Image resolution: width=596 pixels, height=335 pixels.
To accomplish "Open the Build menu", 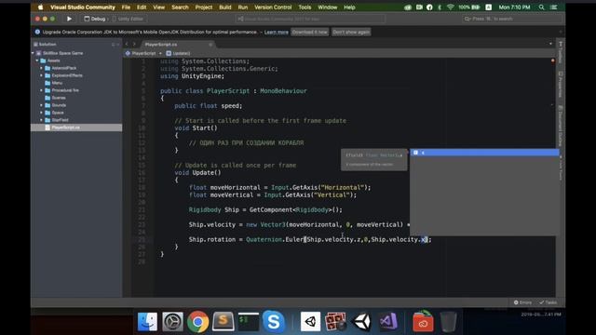I will tap(225, 7).
